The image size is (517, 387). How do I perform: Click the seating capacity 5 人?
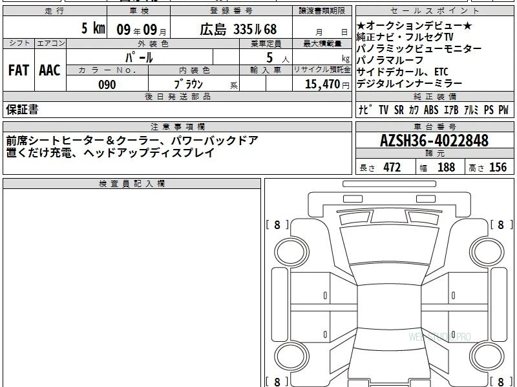(x=278, y=58)
